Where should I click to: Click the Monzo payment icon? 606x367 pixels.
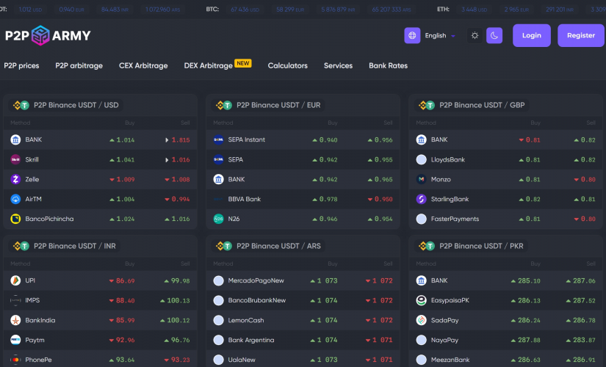422,179
